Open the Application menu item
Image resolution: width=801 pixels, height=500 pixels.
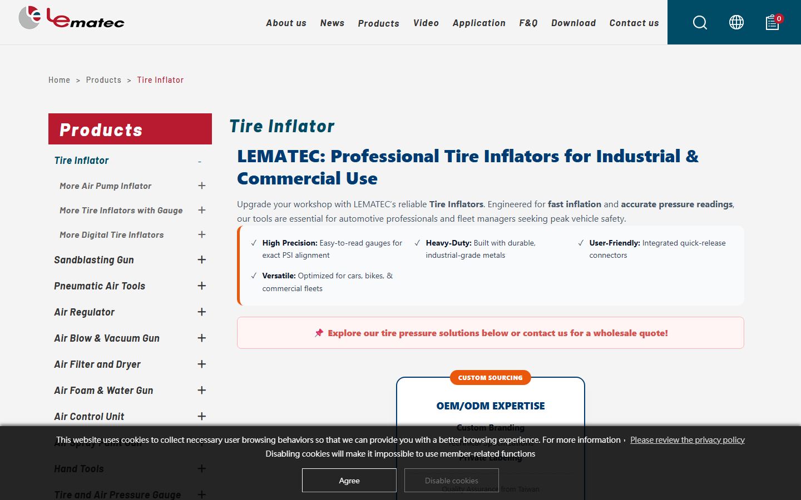point(479,23)
